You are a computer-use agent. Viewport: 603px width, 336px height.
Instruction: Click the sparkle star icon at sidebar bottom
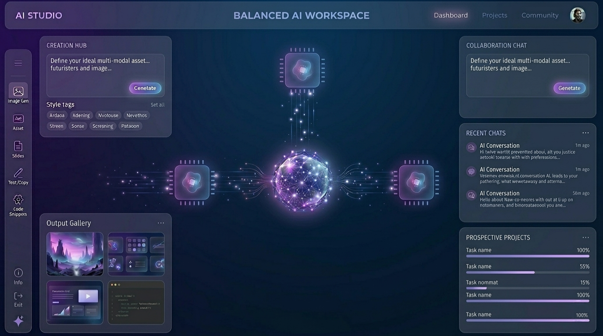point(18,321)
